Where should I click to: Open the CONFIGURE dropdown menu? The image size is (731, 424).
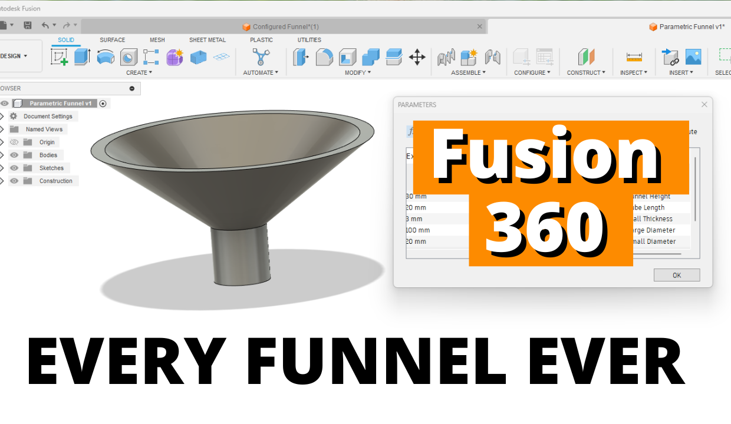(x=532, y=73)
